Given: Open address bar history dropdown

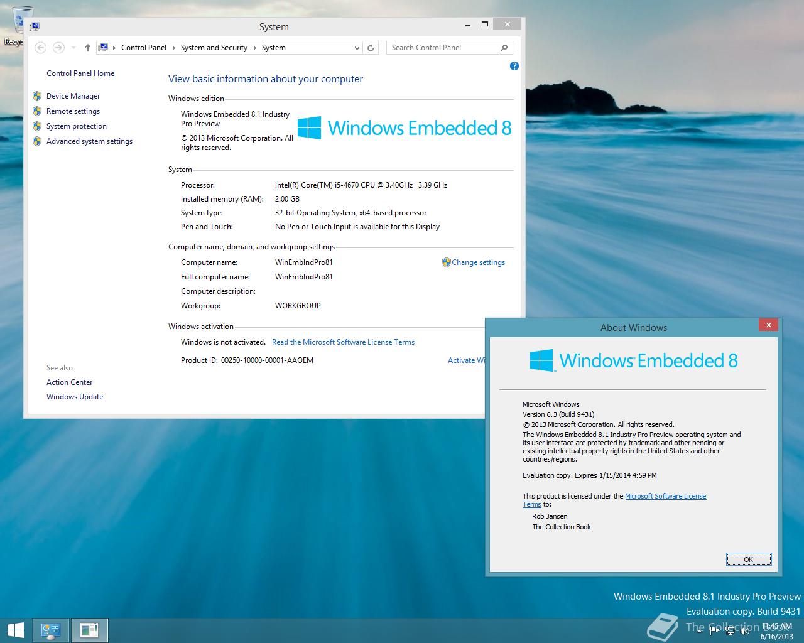Looking at the screenshot, I should tap(357, 48).
